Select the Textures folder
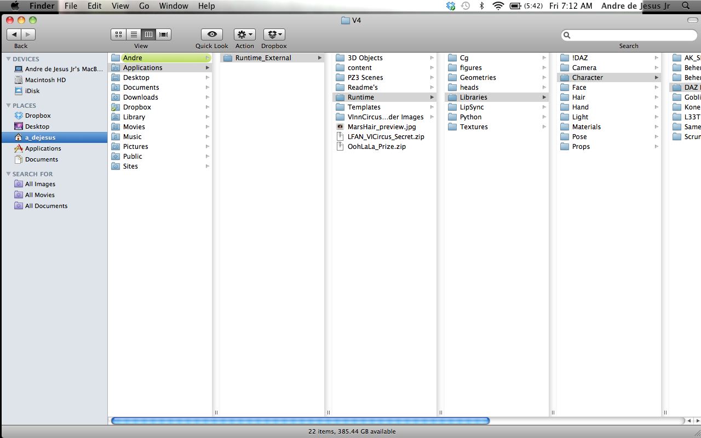 point(497,127)
